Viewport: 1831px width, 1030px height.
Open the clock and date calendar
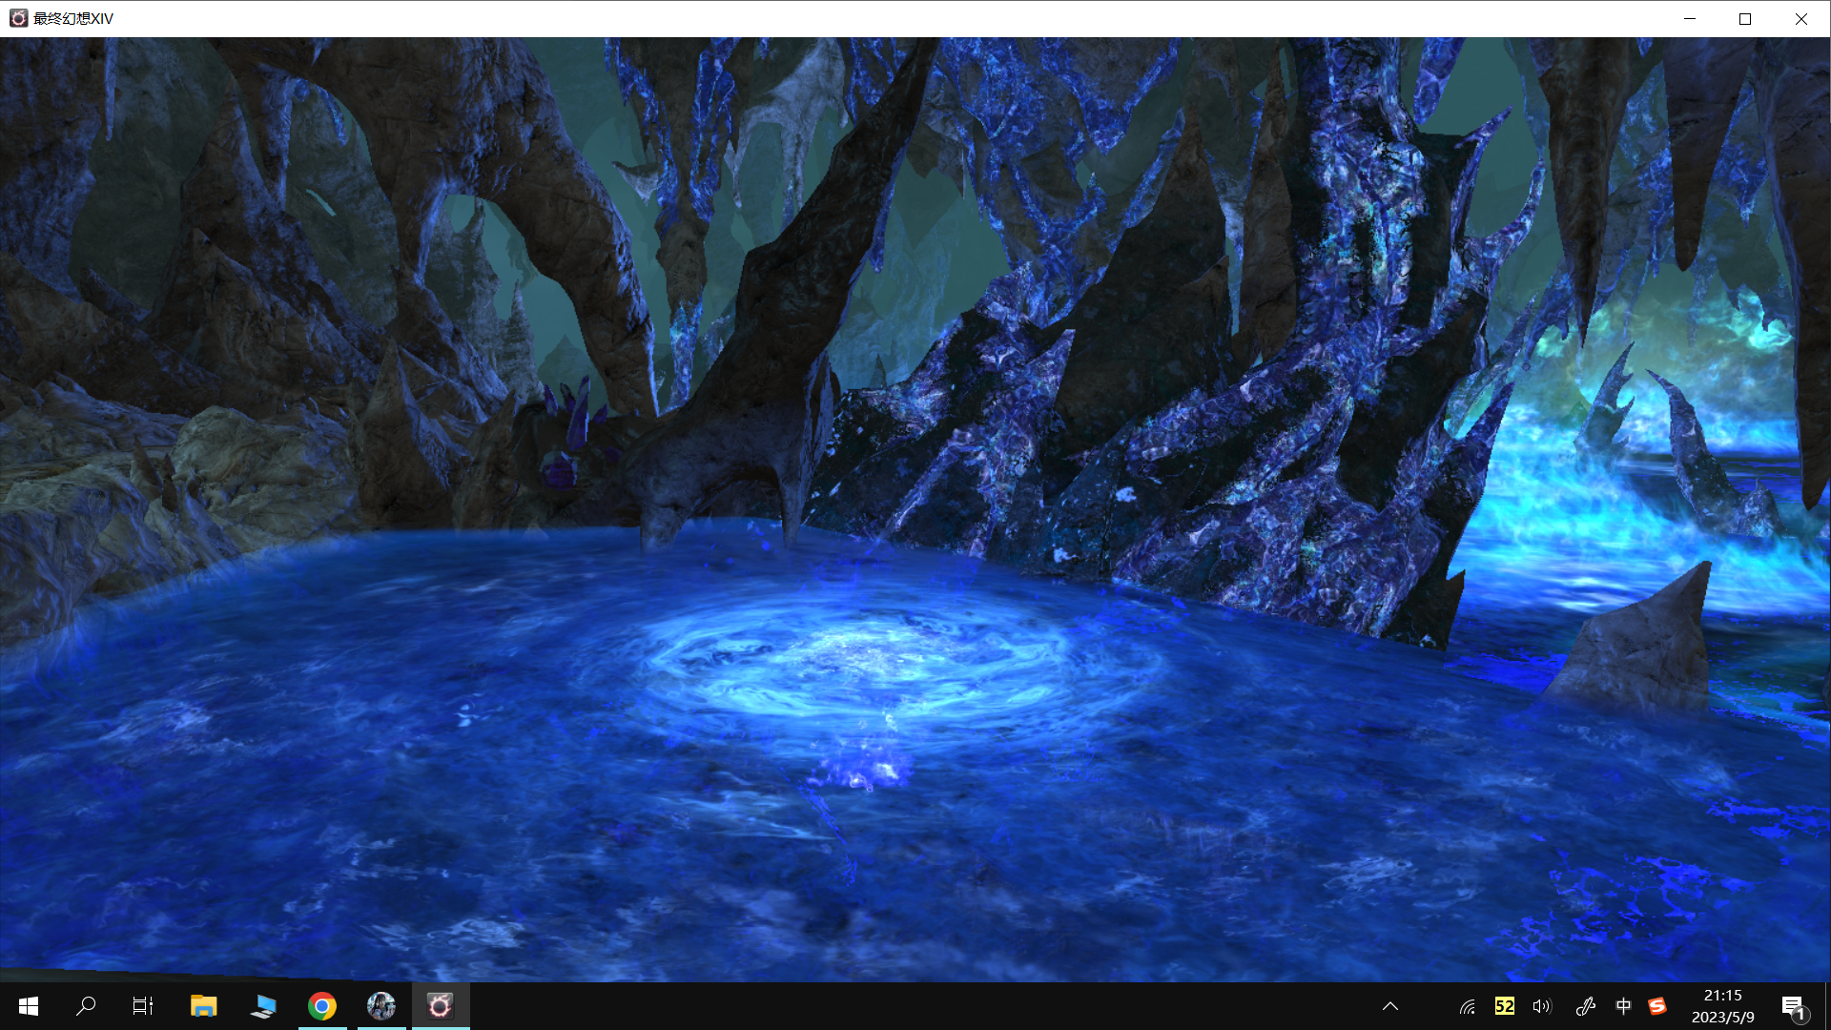[1722, 1006]
